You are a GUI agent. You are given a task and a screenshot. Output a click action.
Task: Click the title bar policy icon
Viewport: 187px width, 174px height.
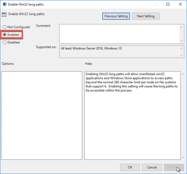pos(5,4)
